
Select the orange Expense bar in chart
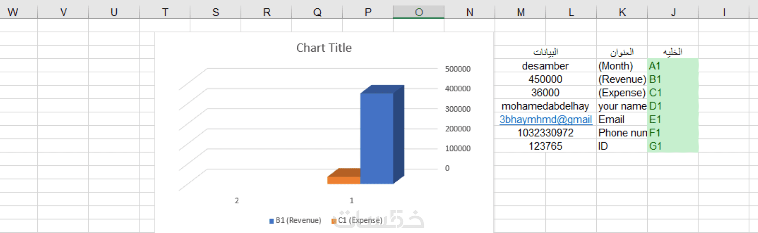pos(343,180)
